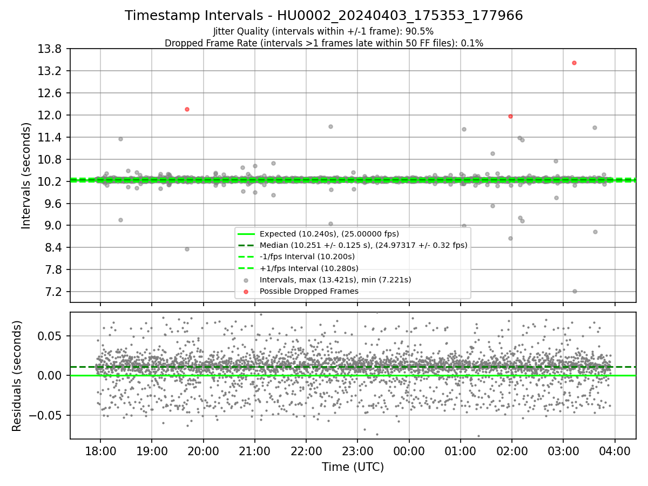
Task: Select the 'Dropped Frame Rate' 0.1% subtitle line
Action: pyautogui.click(x=324, y=43)
